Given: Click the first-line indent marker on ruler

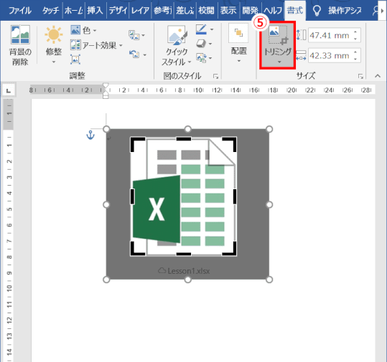Looking at the screenshot, I should click(106, 85).
